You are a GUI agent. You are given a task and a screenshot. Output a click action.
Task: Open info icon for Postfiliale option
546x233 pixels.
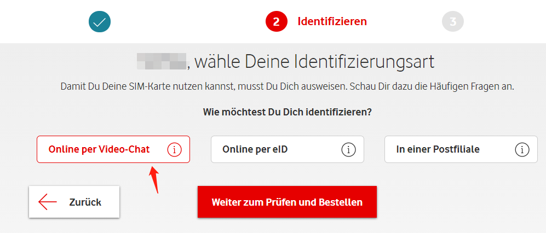tap(521, 149)
